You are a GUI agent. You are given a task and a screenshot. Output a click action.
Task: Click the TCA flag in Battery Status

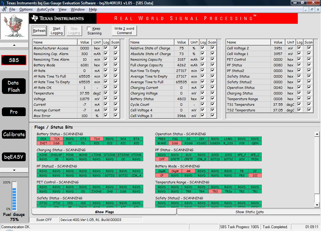[x=57, y=139]
